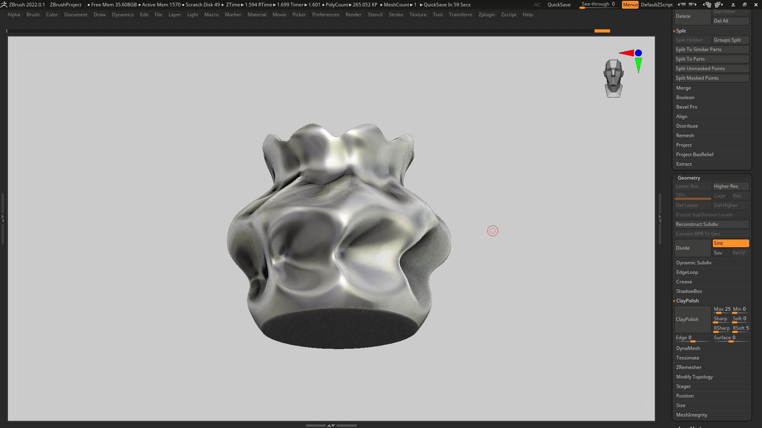
Task: Open the Preferences menu
Action: point(325,15)
